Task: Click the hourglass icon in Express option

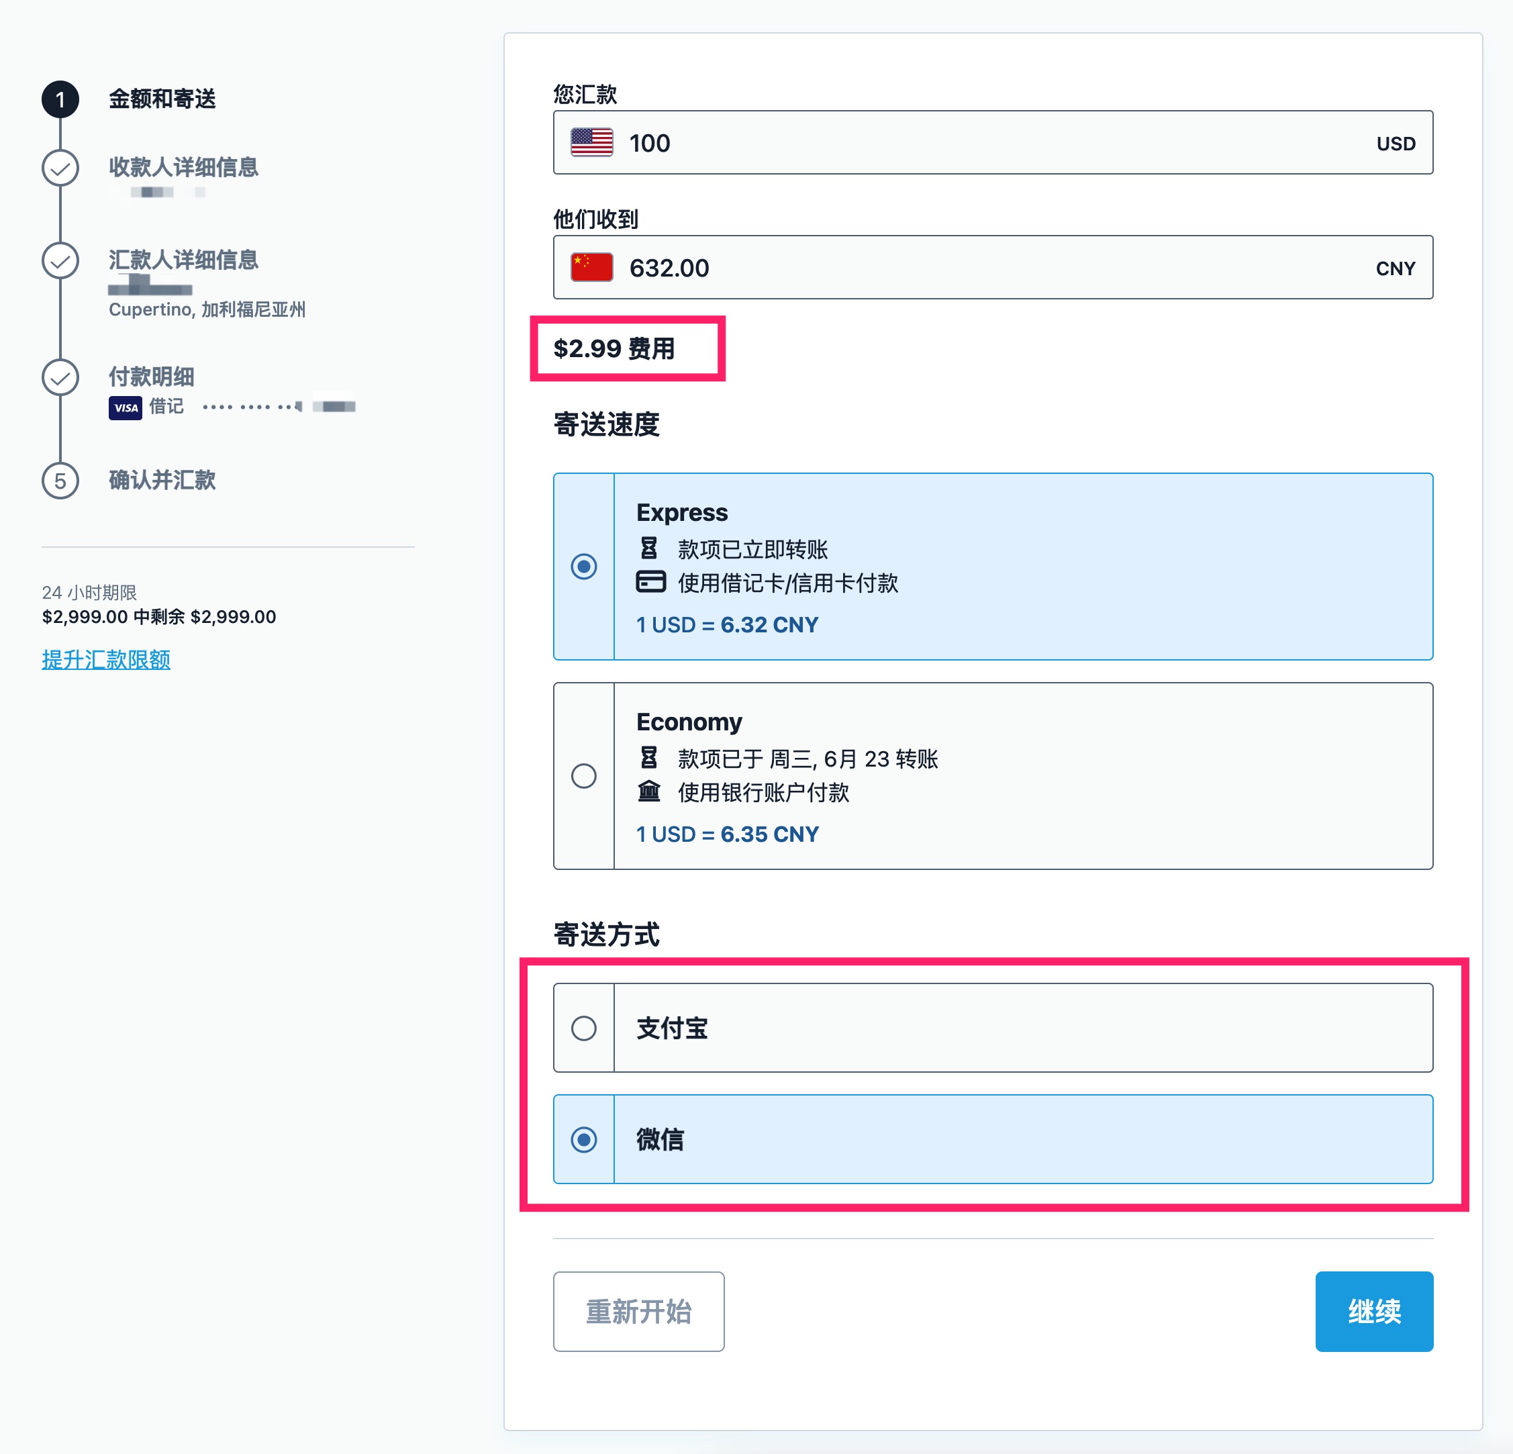Action: [649, 548]
